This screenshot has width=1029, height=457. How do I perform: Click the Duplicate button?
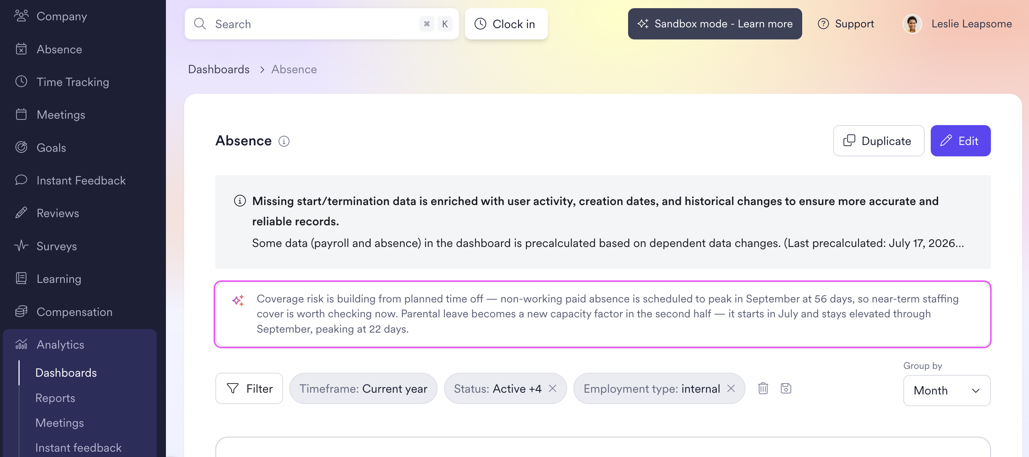pos(878,141)
